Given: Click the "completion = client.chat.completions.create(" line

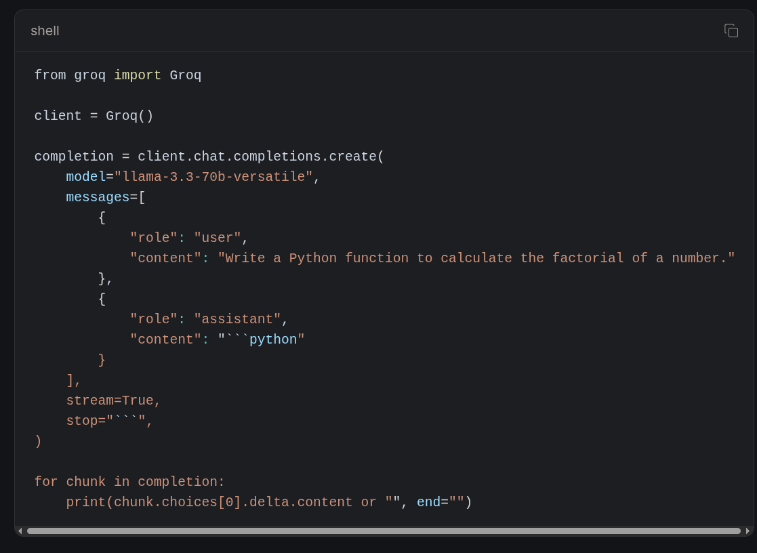Looking at the screenshot, I should [209, 157].
